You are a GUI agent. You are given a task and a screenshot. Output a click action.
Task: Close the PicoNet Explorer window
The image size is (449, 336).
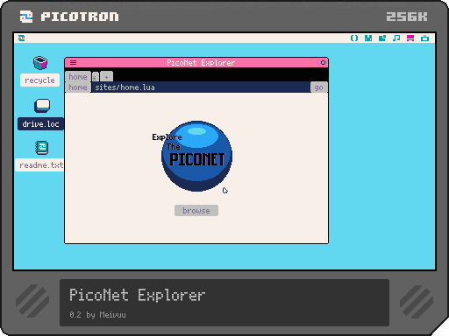click(323, 62)
